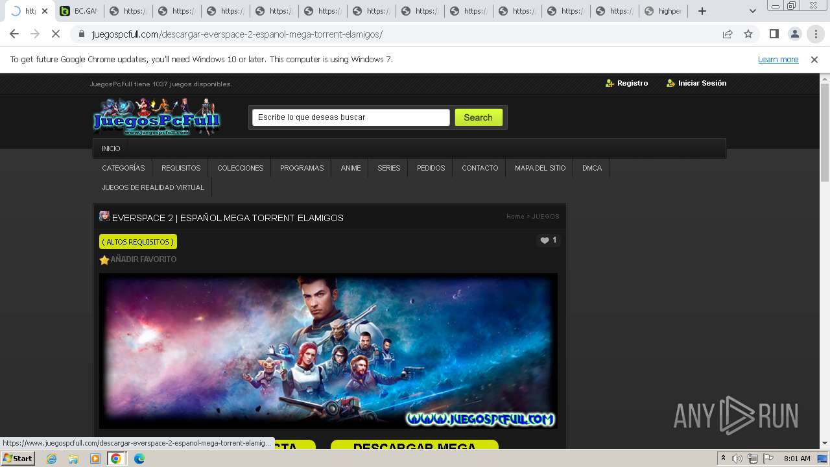The image size is (830, 467).
Task: Click site info lock icon
Action: (82, 34)
